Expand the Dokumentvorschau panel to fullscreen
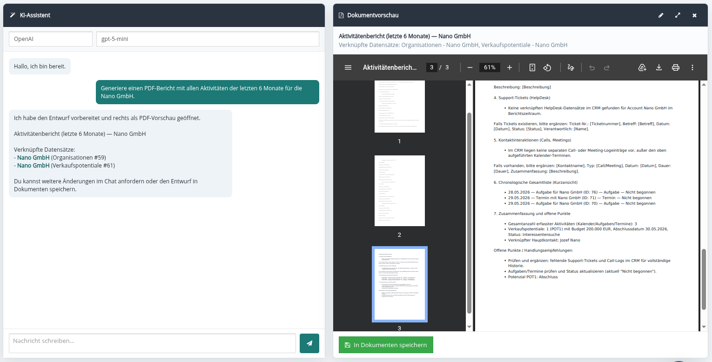 pos(678,15)
